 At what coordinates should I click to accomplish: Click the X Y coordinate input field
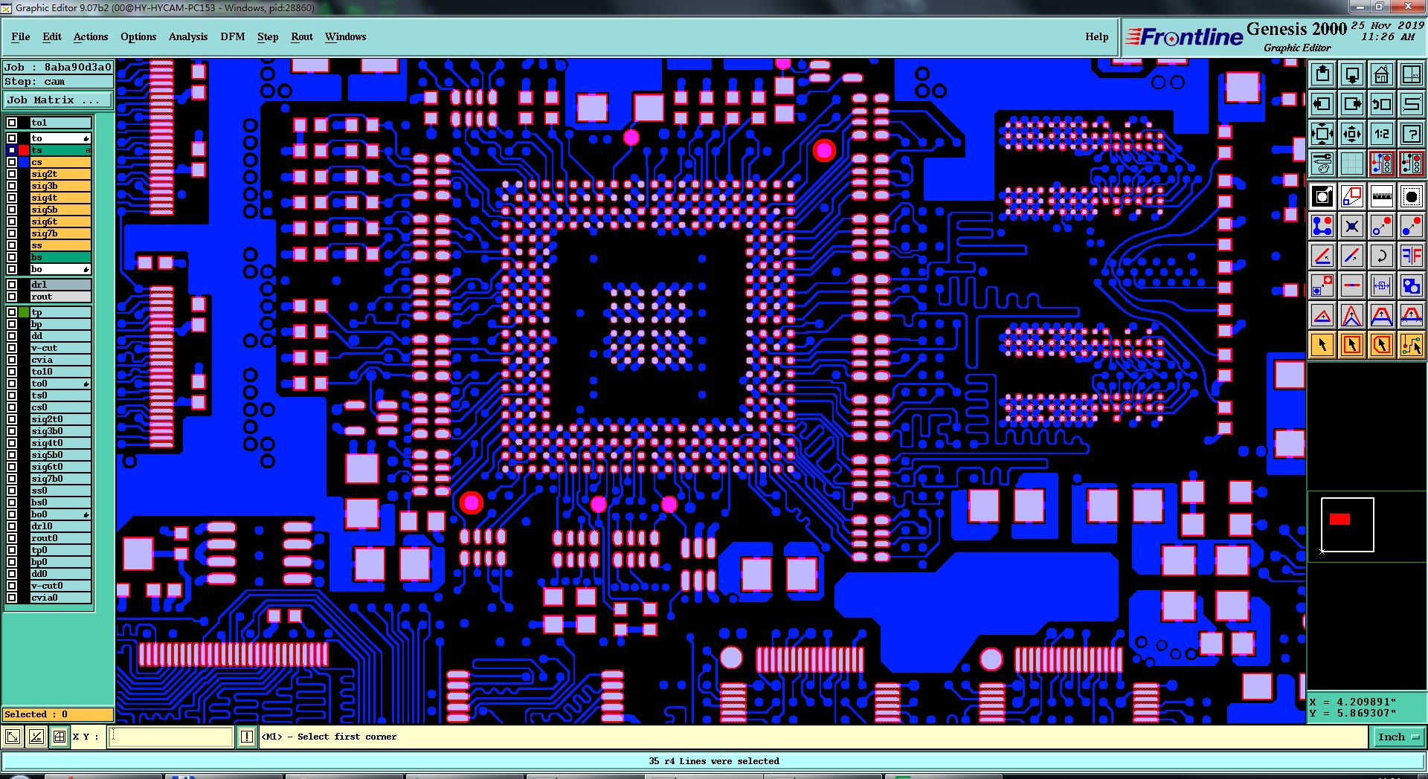coord(172,737)
